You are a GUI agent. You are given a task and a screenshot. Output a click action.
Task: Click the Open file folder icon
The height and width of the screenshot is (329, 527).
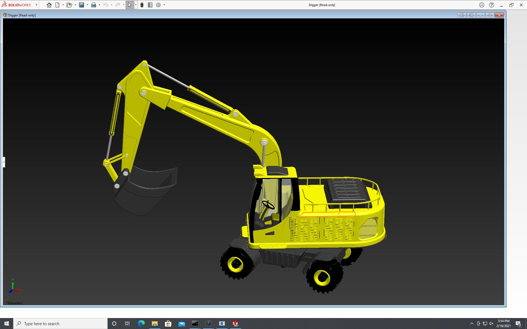(69, 5)
